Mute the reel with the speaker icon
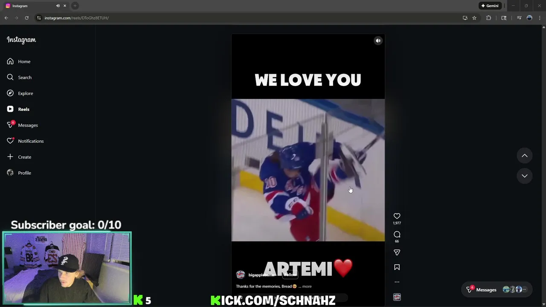Image resolution: width=546 pixels, height=307 pixels. 378,41
